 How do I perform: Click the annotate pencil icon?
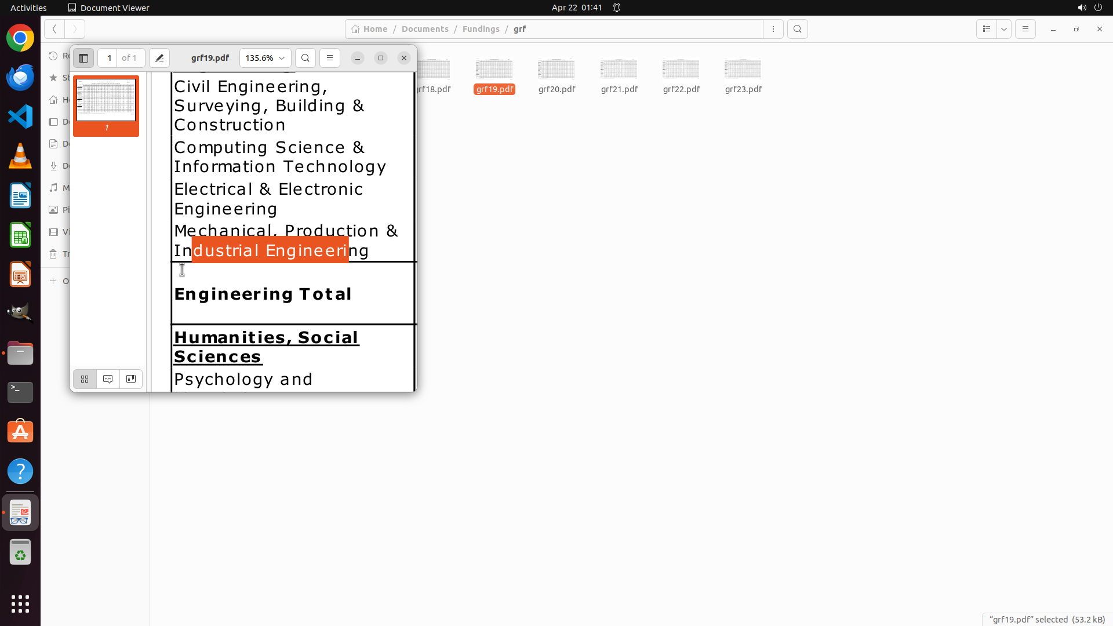(x=159, y=58)
